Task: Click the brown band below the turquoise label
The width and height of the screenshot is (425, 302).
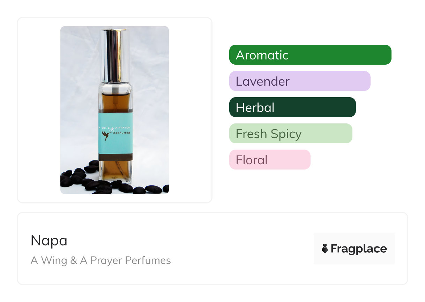Action: [115, 157]
